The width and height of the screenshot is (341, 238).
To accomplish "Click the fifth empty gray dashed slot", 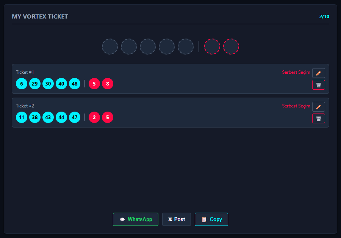I will coord(186,47).
